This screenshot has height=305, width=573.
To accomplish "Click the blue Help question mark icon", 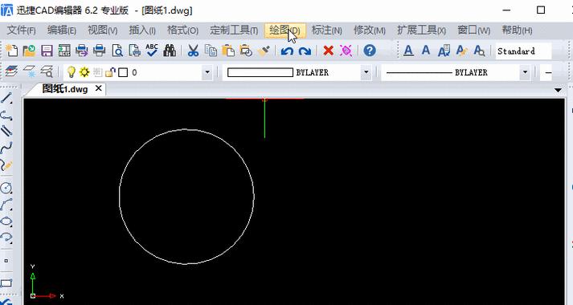I will (x=370, y=51).
